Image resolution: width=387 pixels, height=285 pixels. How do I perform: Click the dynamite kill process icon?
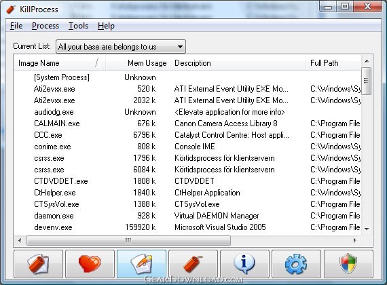[193, 264]
